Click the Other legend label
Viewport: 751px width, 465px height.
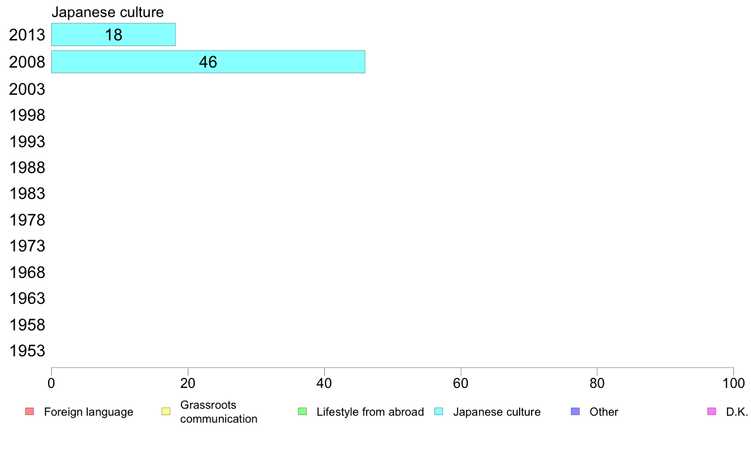click(604, 412)
